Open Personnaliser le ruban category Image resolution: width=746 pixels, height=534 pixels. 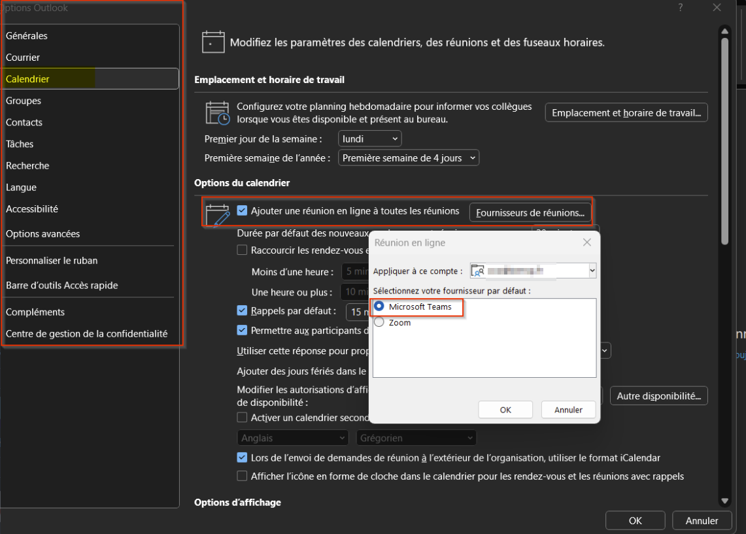pos(90,261)
